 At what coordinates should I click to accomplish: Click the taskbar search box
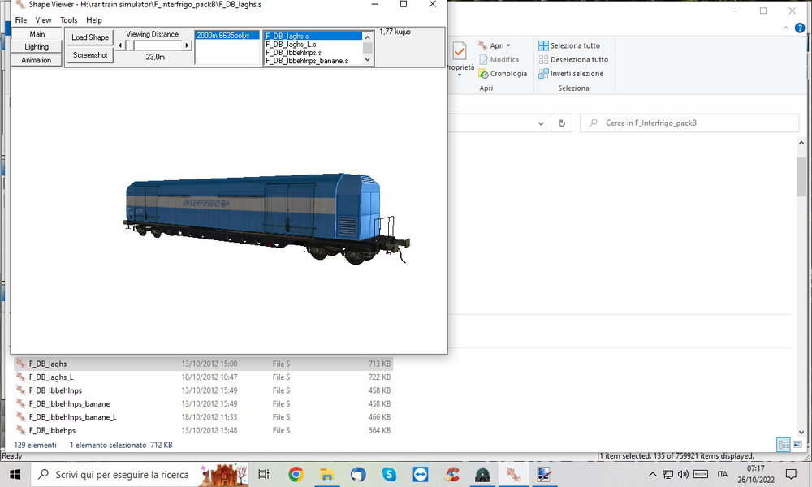click(x=140, y=474)
